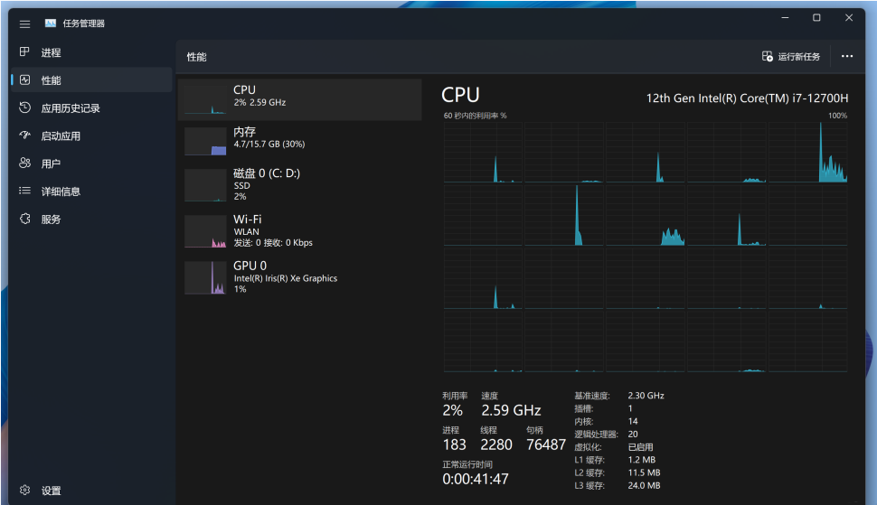Viewport: 877px width, 505px height.
Task: Click the 76487 handles value
Action: pyautogui.click(x=546, y=444)
